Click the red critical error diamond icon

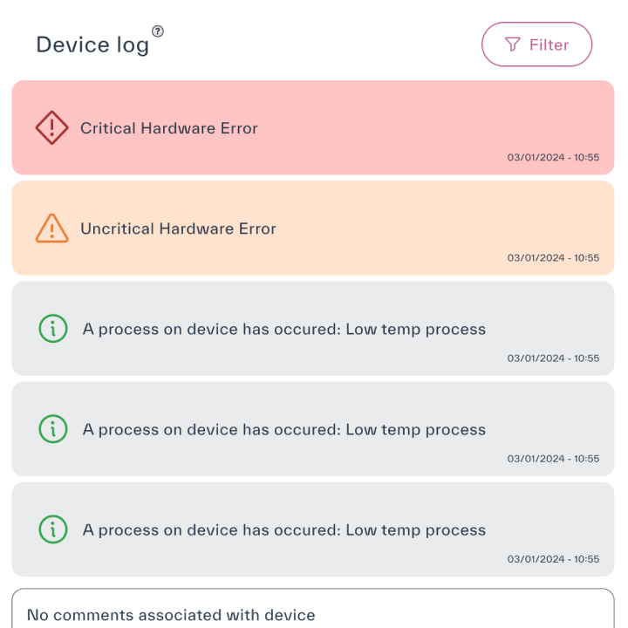coord(52,128)
